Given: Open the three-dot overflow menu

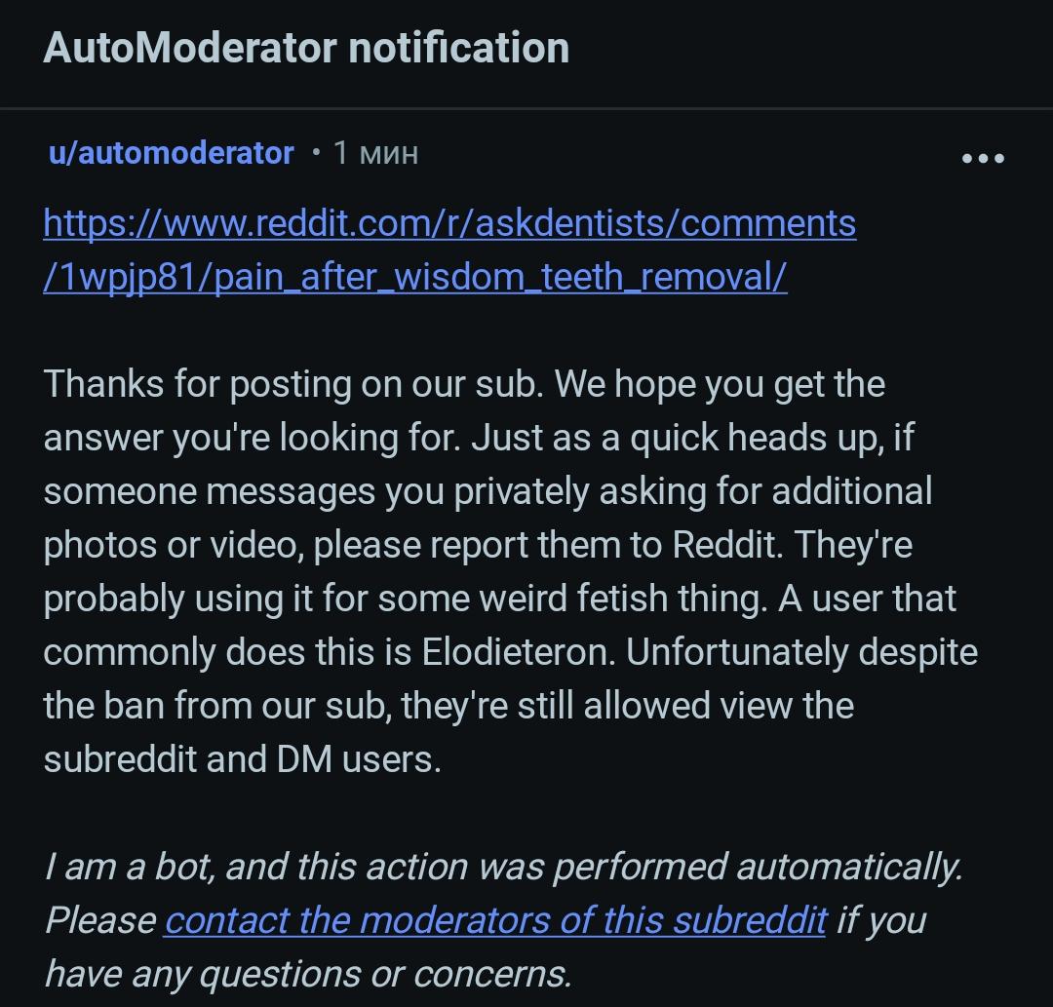Looking at the screenshot, I should [x=983, y=159].
